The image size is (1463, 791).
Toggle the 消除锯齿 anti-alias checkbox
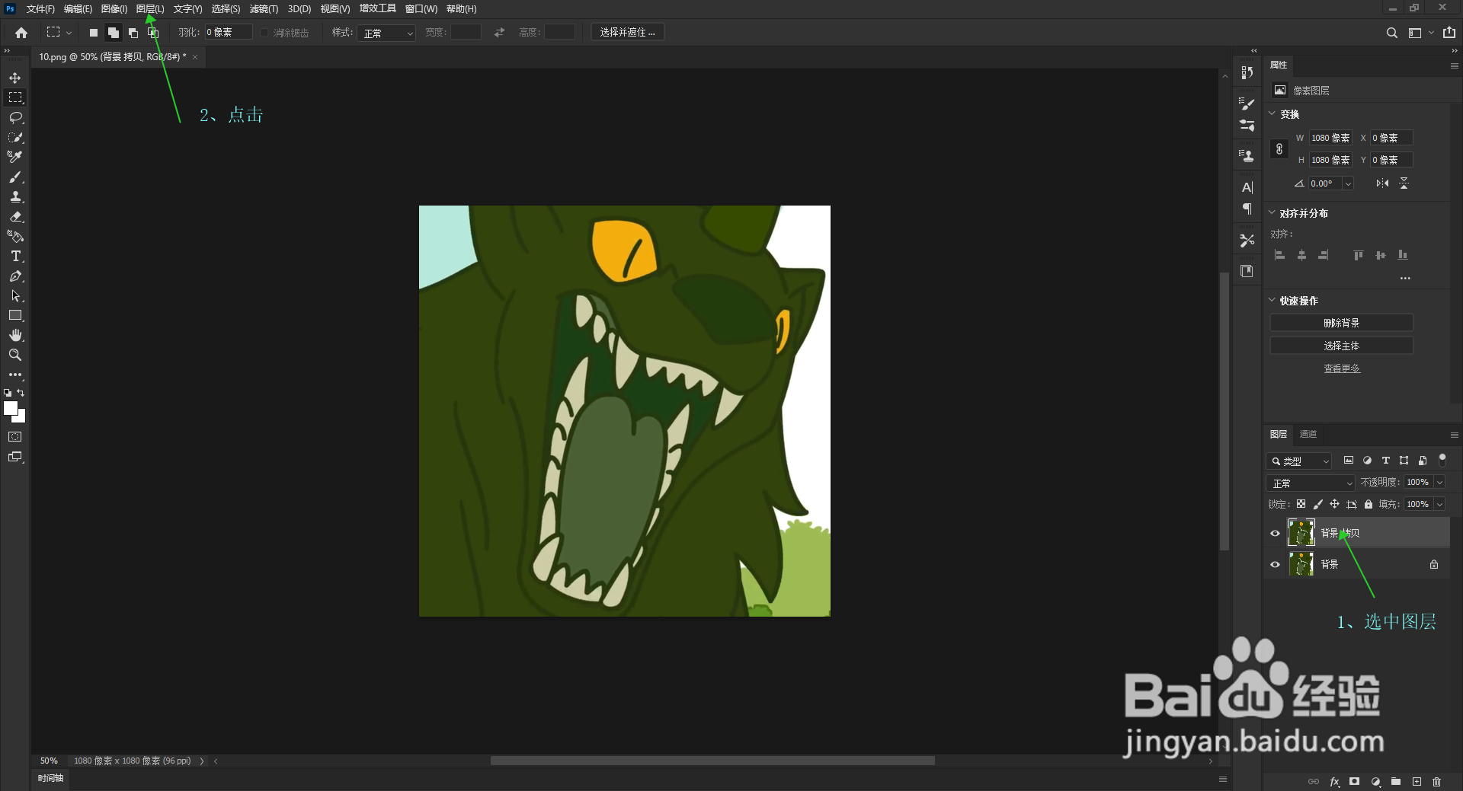coord(264,33)
